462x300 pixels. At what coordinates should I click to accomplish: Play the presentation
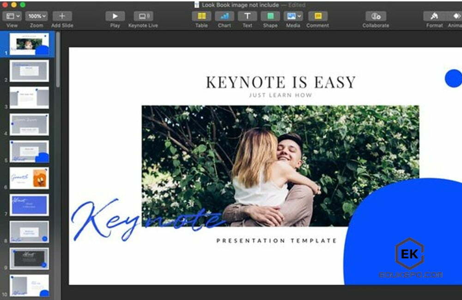tap(115, 16)
